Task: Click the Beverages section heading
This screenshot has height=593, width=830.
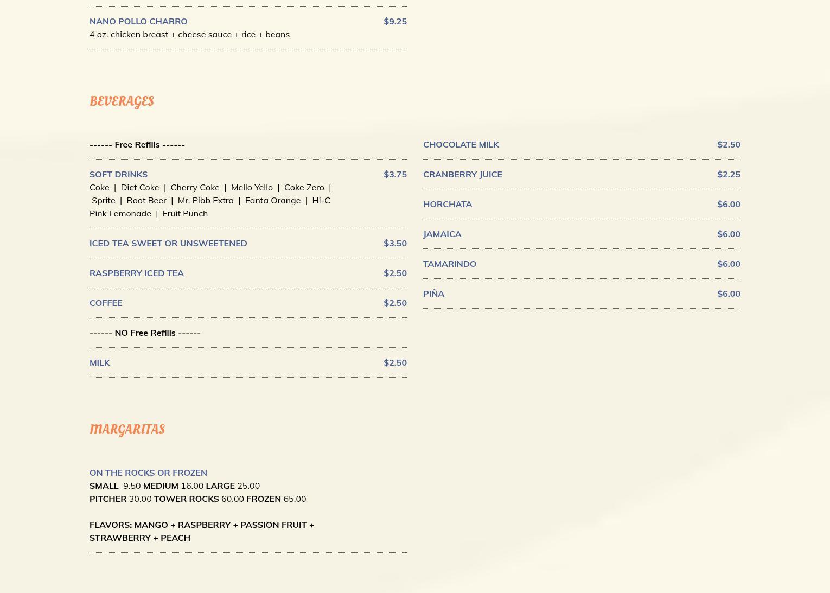Action: coord(122,101)
